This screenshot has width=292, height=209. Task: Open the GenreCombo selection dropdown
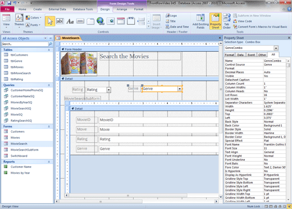(276, 48)
